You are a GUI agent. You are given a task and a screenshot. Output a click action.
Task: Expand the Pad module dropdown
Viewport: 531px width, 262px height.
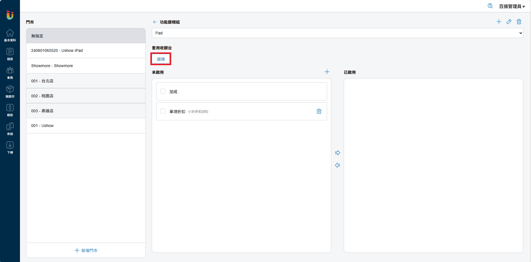337,33
